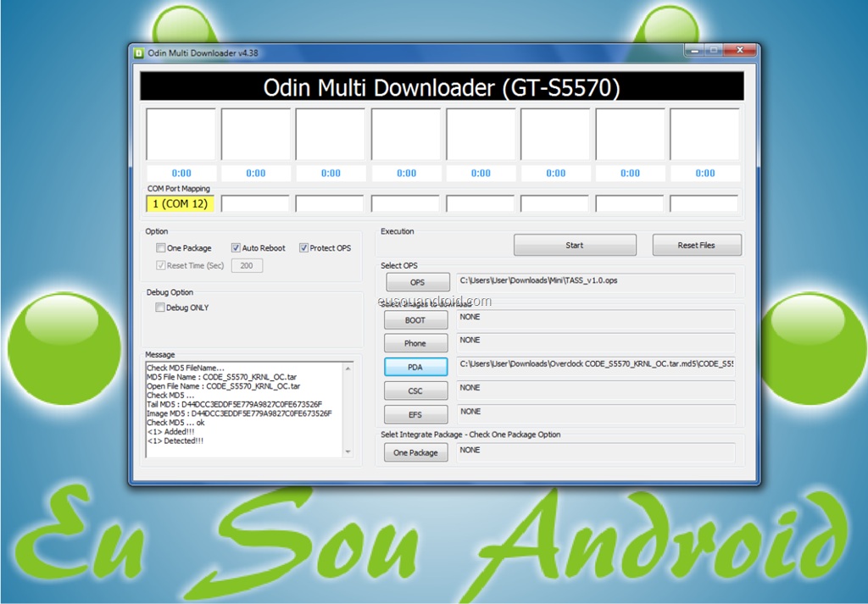Click the PDA path field with CODE_S5570 file
868x604 pixels.
pyautogui.click(x=596, y=366)
